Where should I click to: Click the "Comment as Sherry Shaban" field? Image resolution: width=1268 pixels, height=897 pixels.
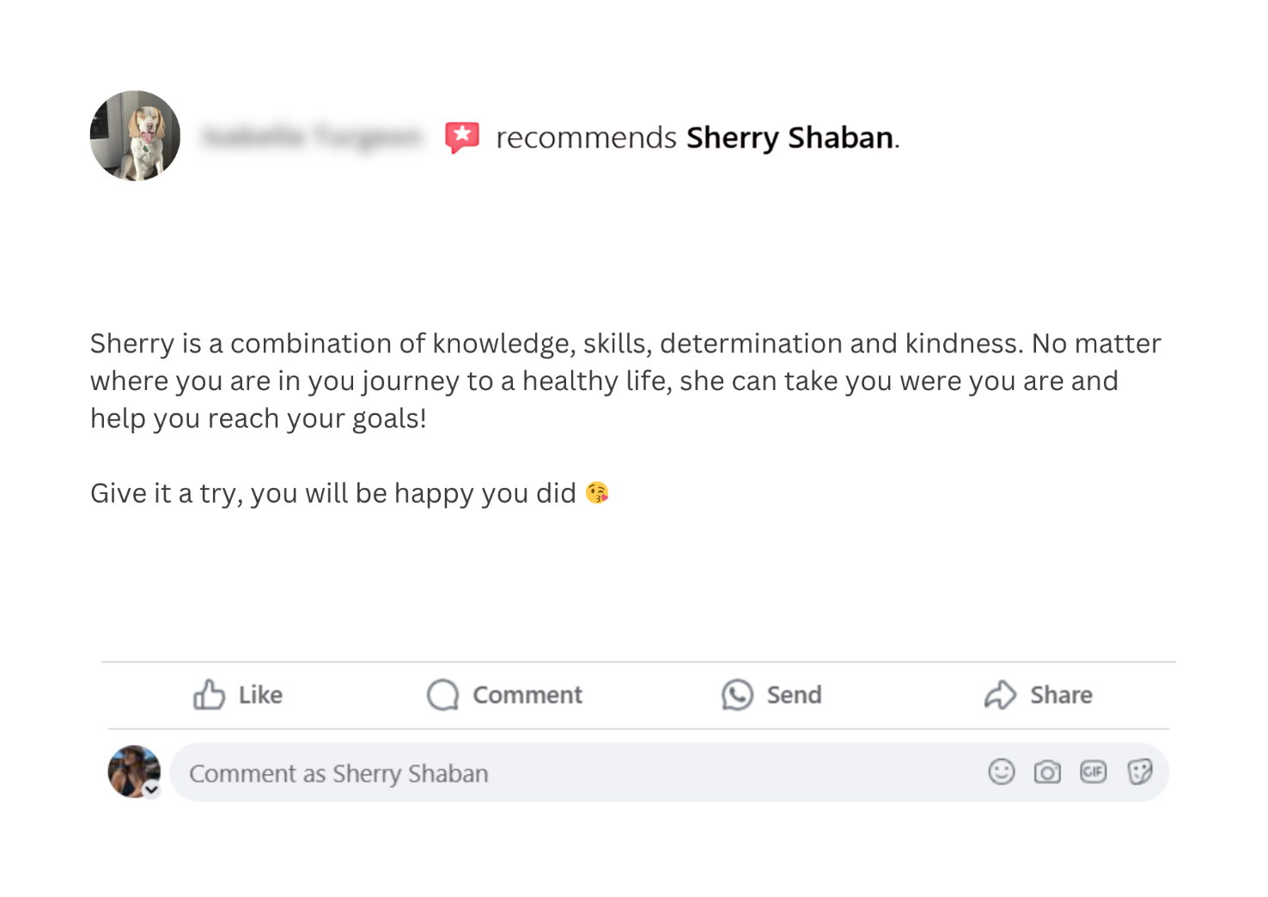coord(567,773)
